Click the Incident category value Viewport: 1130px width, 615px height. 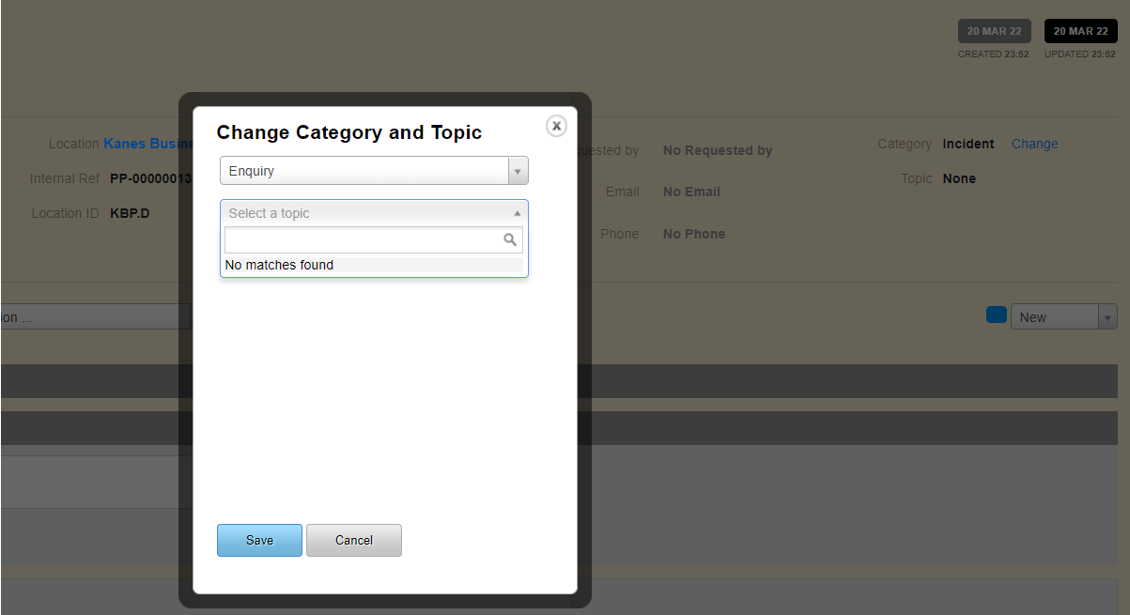(x=967, y=144)
